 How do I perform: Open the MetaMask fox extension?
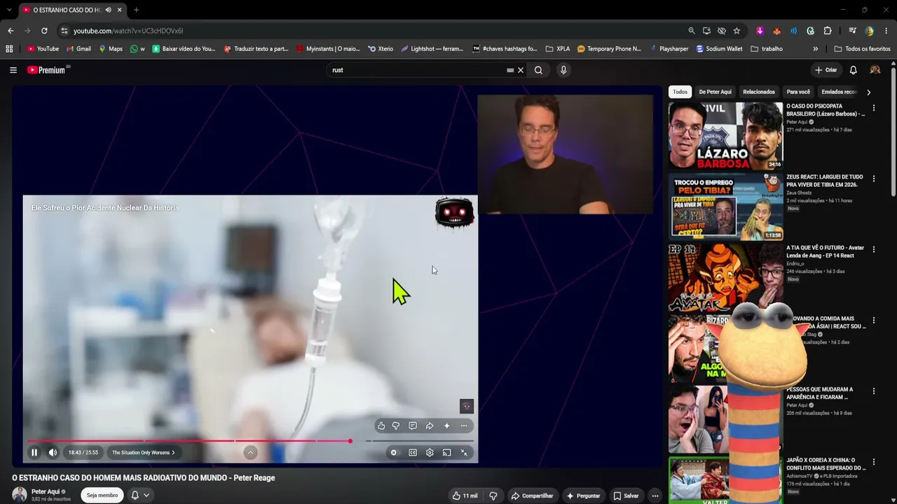pos(776,31)
